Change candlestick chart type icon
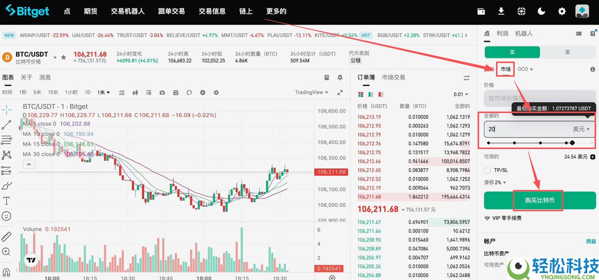599x280 pixels. 135,92
